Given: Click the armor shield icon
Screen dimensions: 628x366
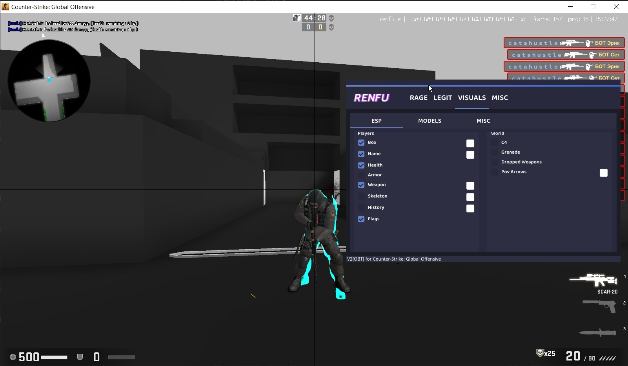Looking at the screenshot, I should (80, 357).
